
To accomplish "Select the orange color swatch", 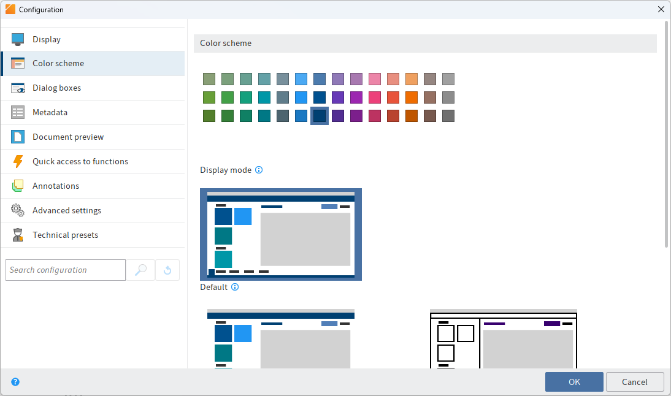I will [x=411, y=97].
